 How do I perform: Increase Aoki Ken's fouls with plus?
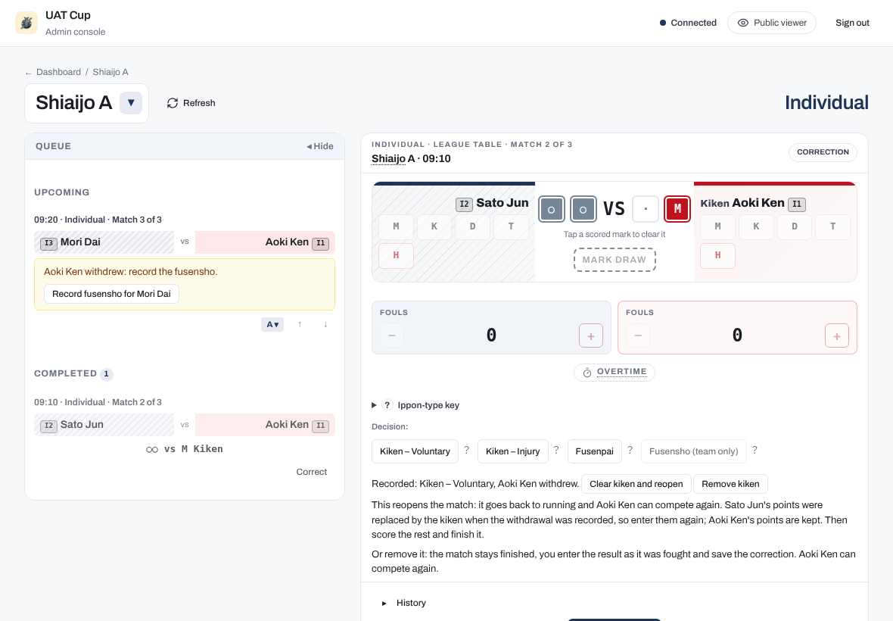[836, 335]
